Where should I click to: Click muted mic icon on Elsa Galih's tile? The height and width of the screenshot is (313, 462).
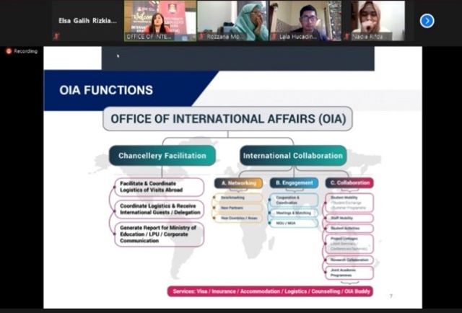coord(56,36)
